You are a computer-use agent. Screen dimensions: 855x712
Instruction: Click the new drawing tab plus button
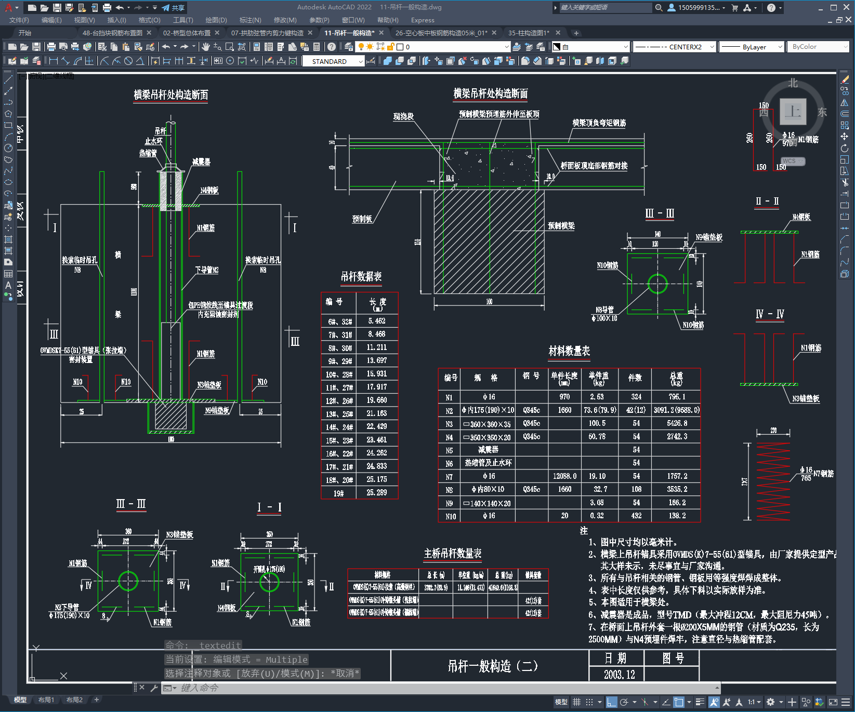(576, 33)
